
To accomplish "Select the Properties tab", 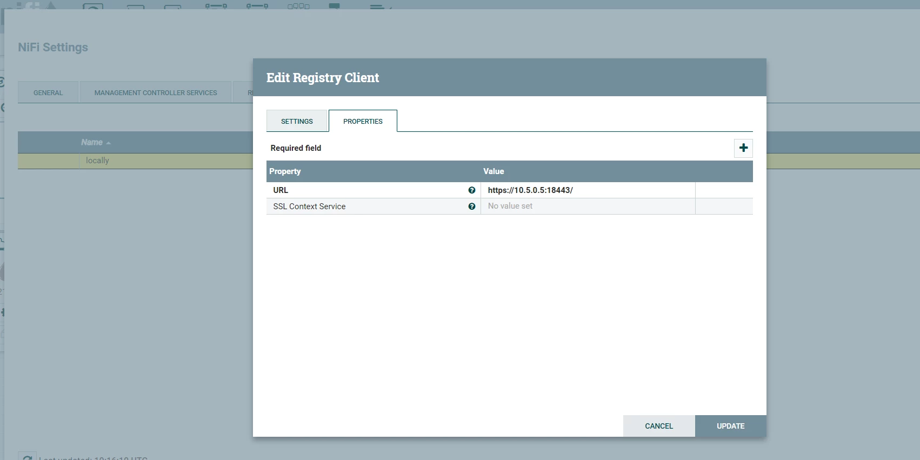I will point(363,121).
